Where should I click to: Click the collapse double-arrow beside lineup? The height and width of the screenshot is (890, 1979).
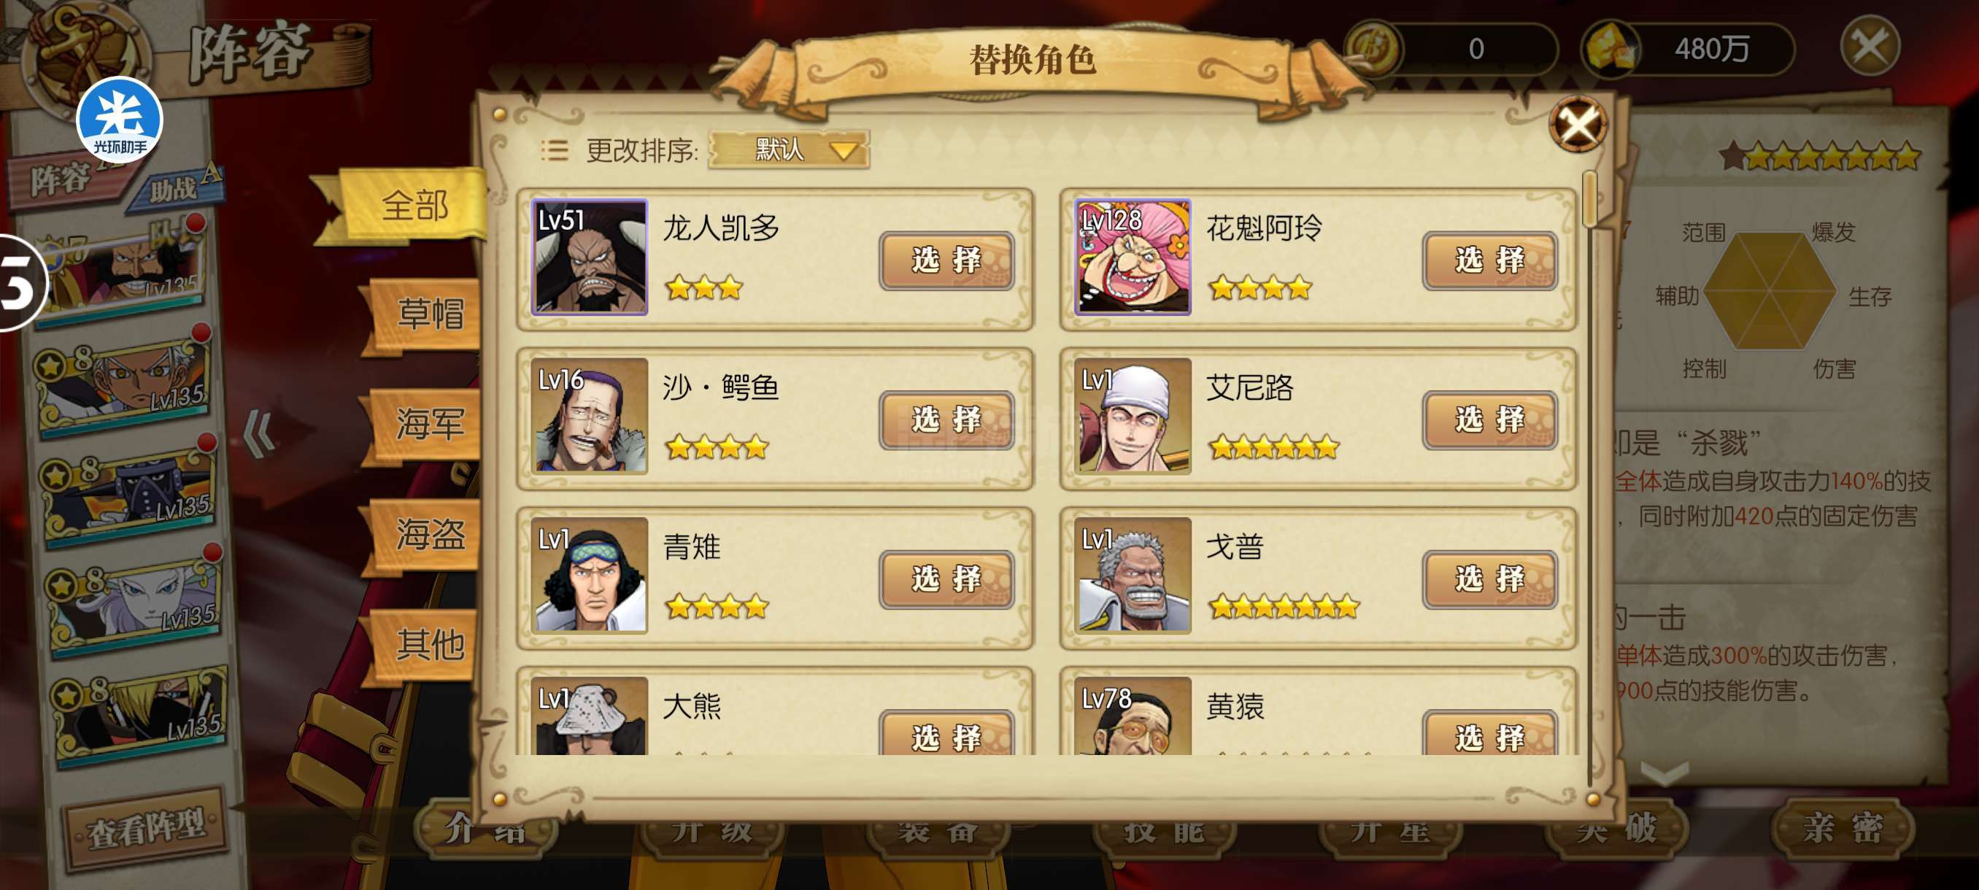(x=259, y=435)
